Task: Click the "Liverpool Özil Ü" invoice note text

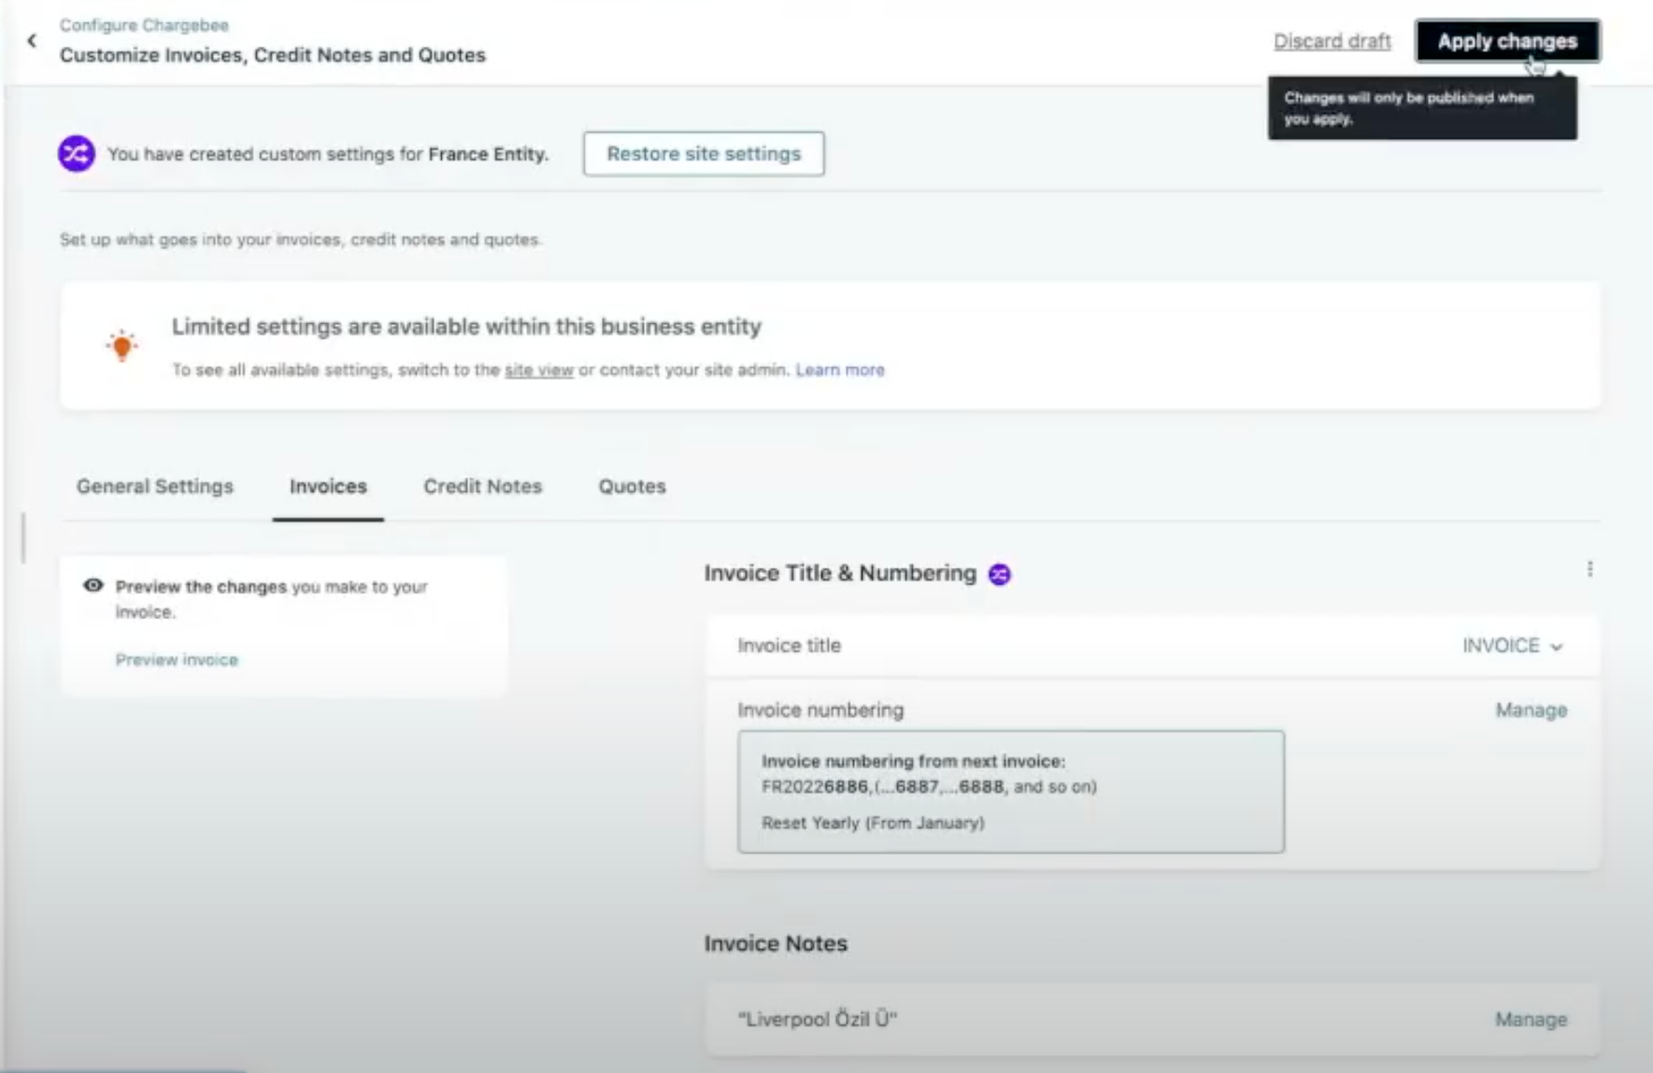Action: coord(818,1019)
